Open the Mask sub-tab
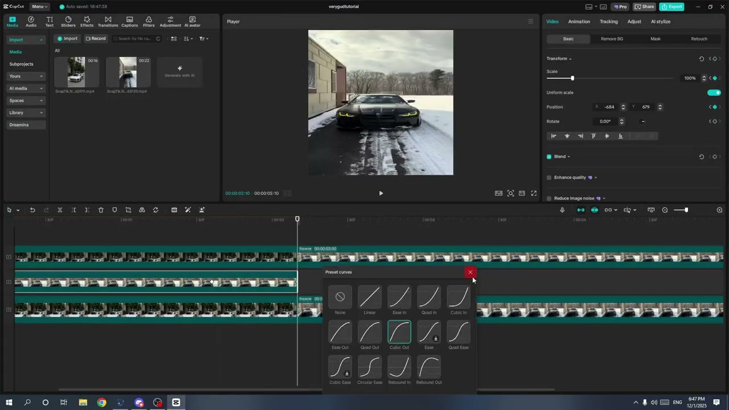729x410 pixels. click(x=656, y=39)
